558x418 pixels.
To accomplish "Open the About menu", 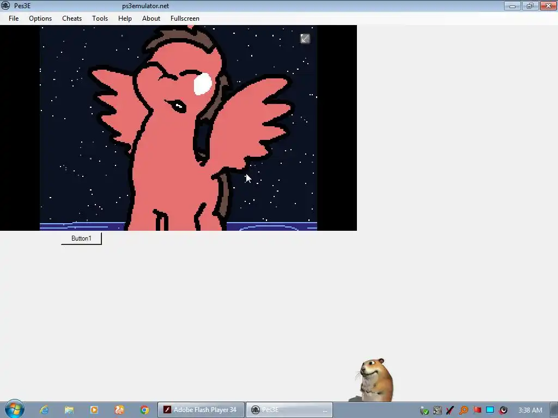I will pos(151,19).
